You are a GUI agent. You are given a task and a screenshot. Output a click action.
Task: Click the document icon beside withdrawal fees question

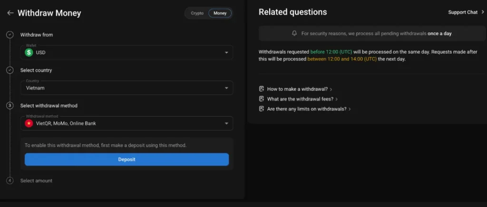pyautogui.click(x=262, y=99)
